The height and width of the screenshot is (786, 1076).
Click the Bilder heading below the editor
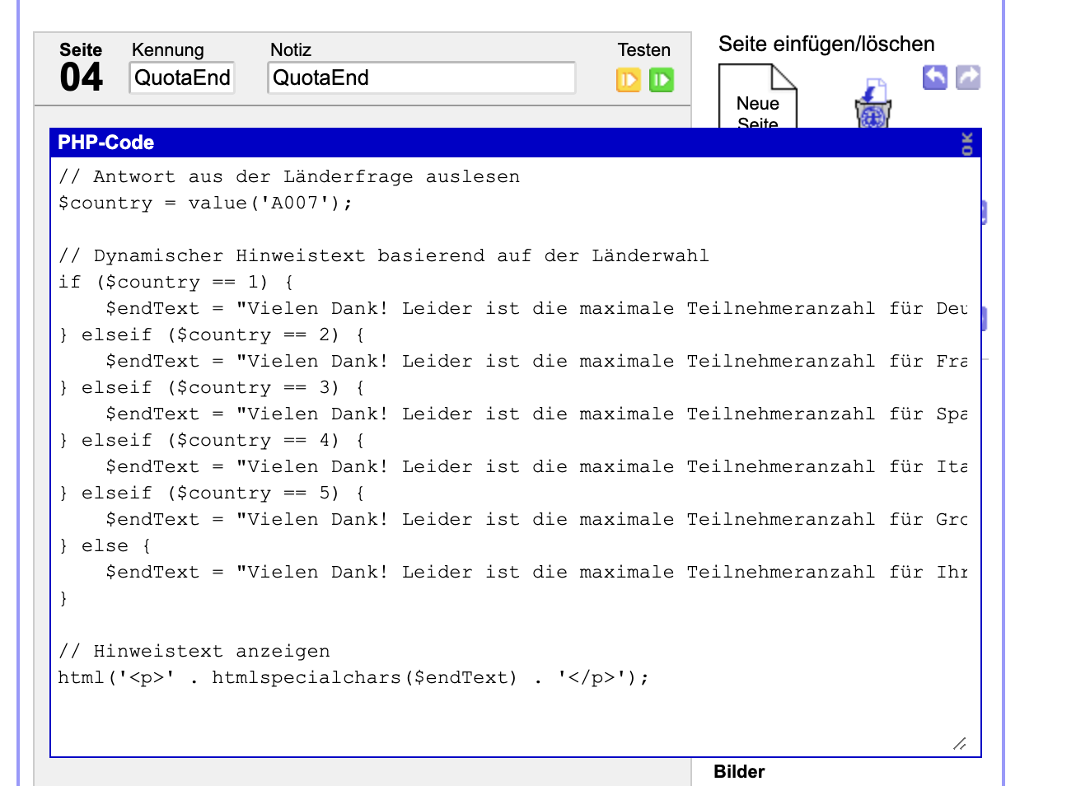pyautogui.click(x=739, y=771)
